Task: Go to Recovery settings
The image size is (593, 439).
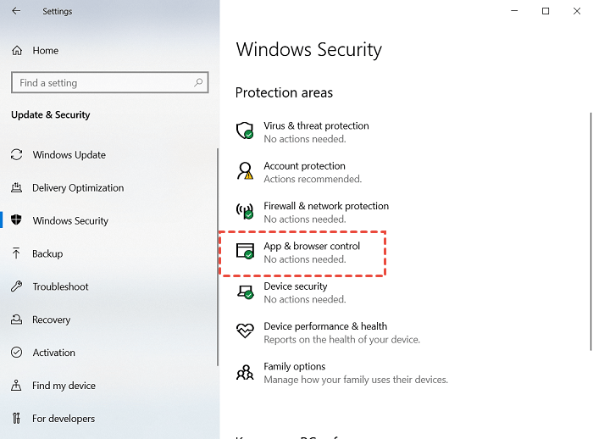Action: 51,320
